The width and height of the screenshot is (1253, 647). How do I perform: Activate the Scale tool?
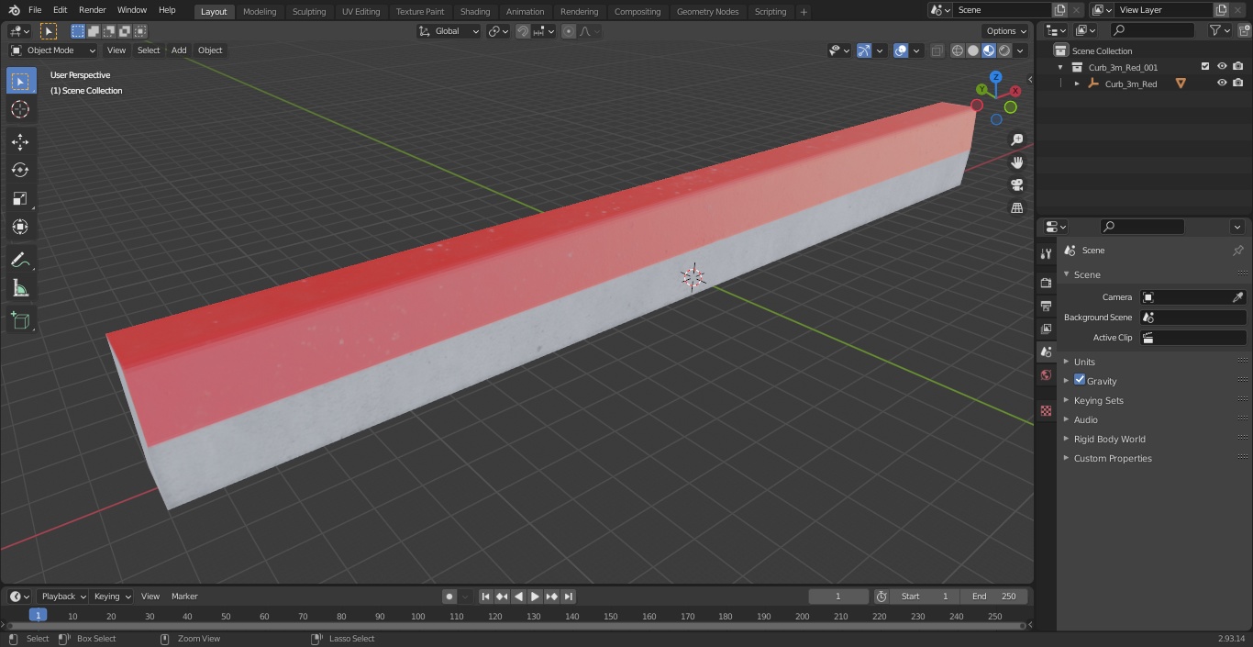pyautogui.click(x=20, y=198)
